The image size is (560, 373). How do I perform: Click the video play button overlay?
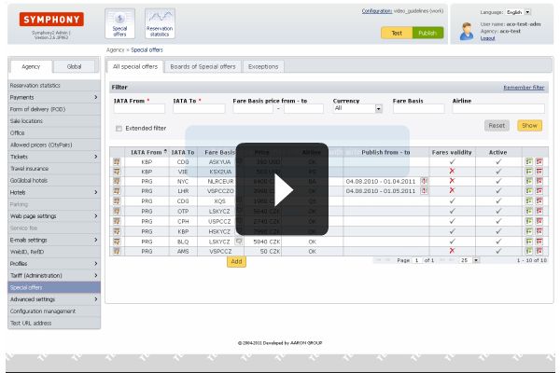tap(281, 188)
